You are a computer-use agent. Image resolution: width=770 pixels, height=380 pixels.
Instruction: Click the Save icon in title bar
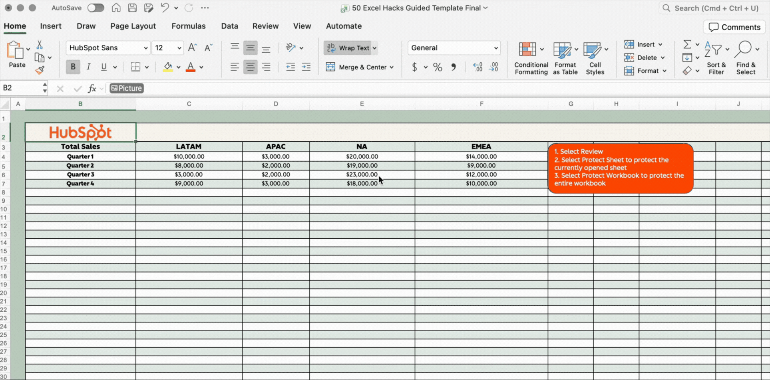coord(132,8)
